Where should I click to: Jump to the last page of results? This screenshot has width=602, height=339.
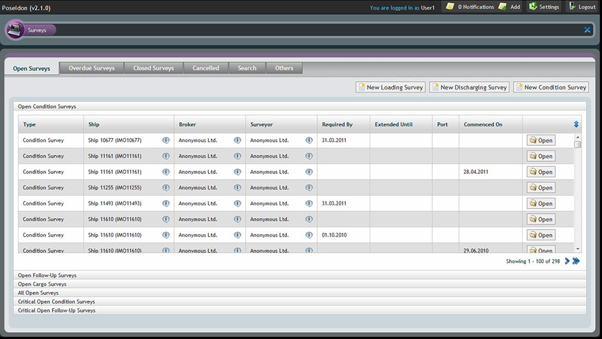(x=576, y=261)
